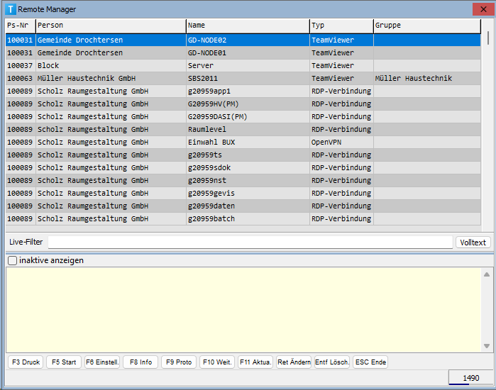Image resolution: width=496 pixels, height=390 pixels.
Task: Open settings via F6 Einstell. button
Action: (102, 362)
